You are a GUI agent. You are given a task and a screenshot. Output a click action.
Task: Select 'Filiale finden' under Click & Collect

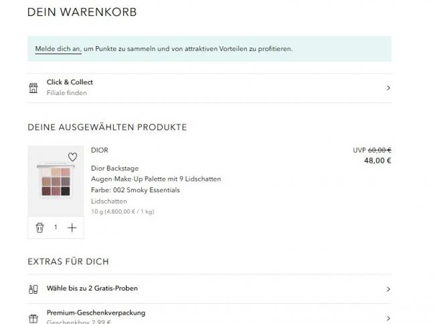(66, 93)
